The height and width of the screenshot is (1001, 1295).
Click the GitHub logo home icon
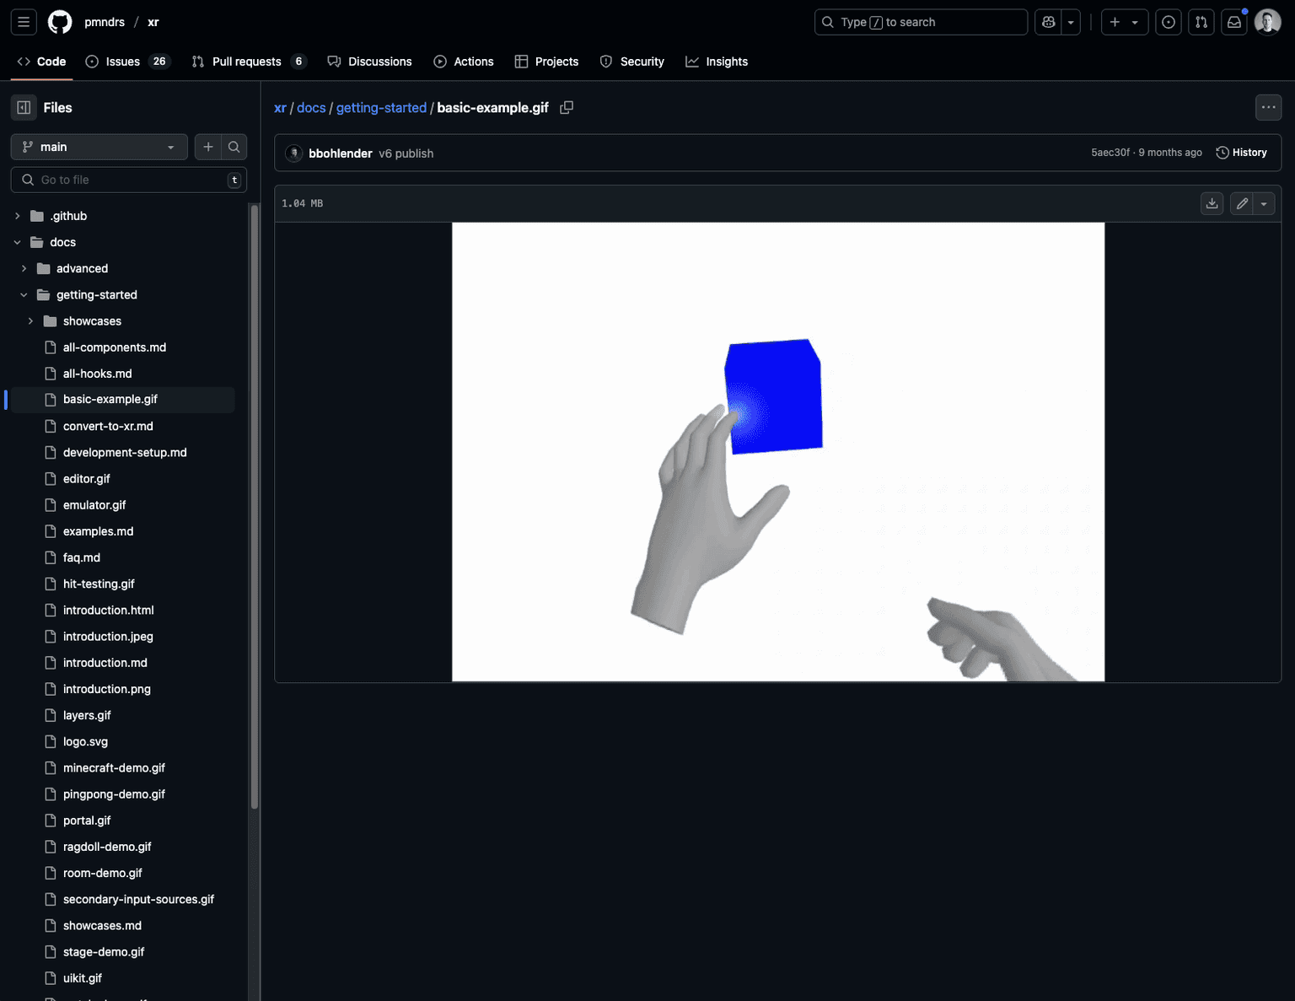[x=60, y=22]
